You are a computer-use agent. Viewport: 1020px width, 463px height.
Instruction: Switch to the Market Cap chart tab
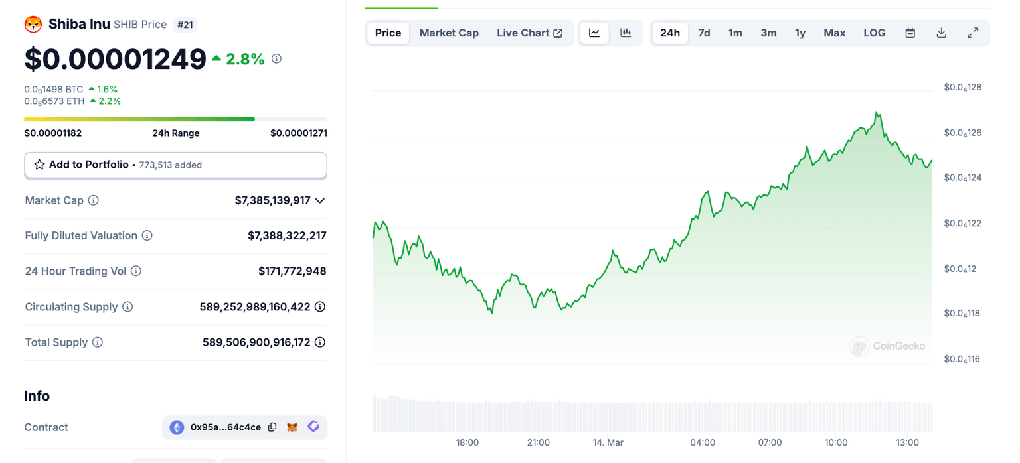tap(449, 33)
